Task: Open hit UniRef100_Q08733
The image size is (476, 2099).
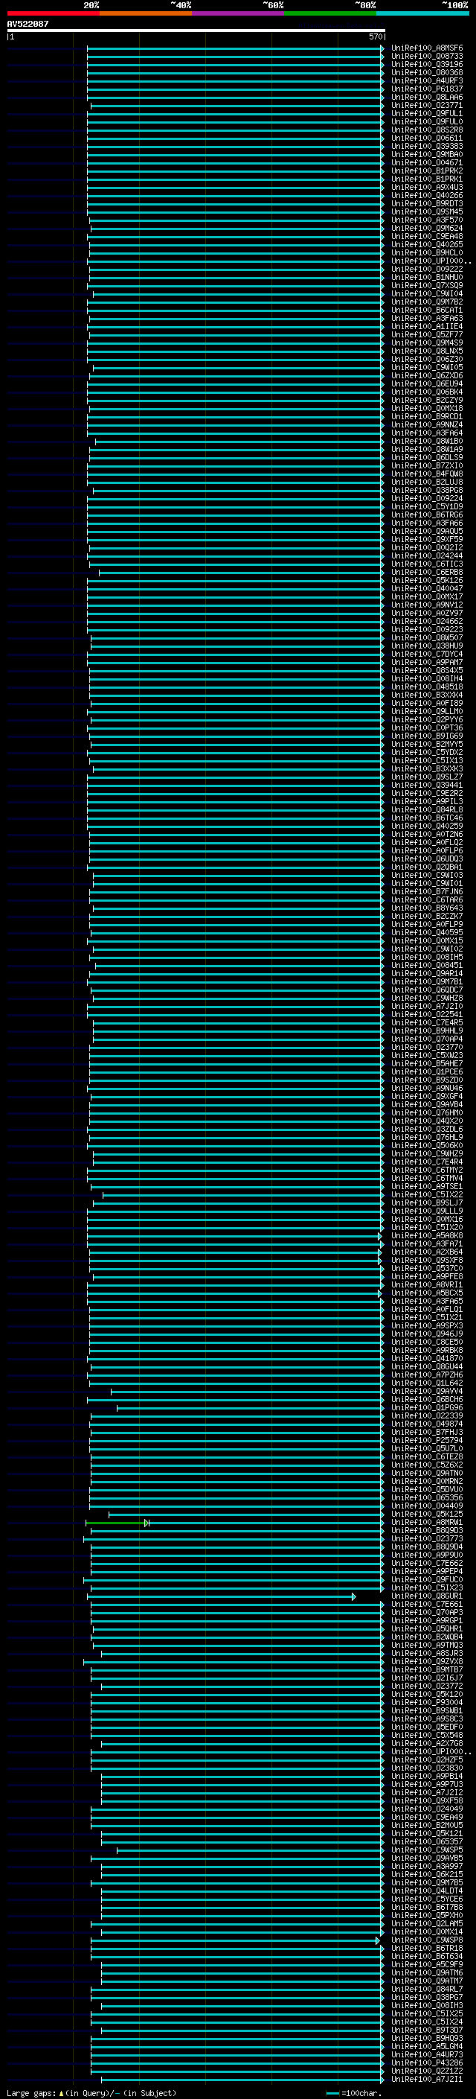Action: 427,57
